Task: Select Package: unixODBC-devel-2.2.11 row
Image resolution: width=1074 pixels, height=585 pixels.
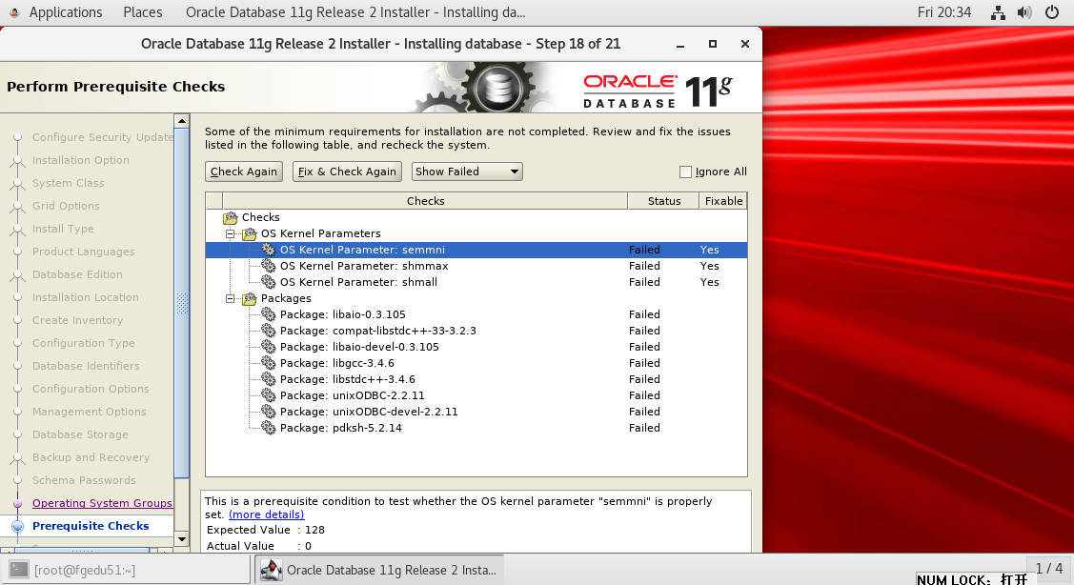Action: coord(476,412)
